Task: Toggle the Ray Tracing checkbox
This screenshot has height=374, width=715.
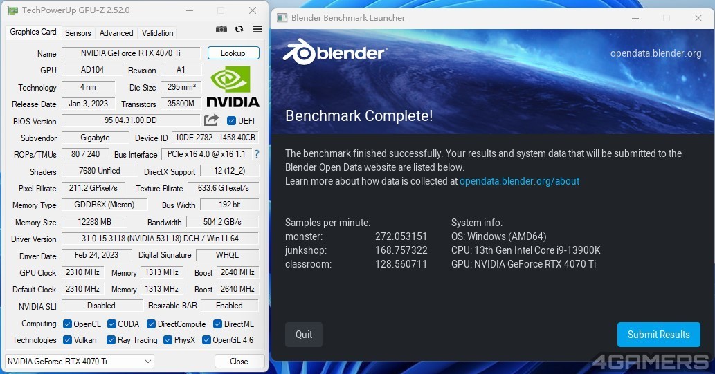Action: click(111, 340)
